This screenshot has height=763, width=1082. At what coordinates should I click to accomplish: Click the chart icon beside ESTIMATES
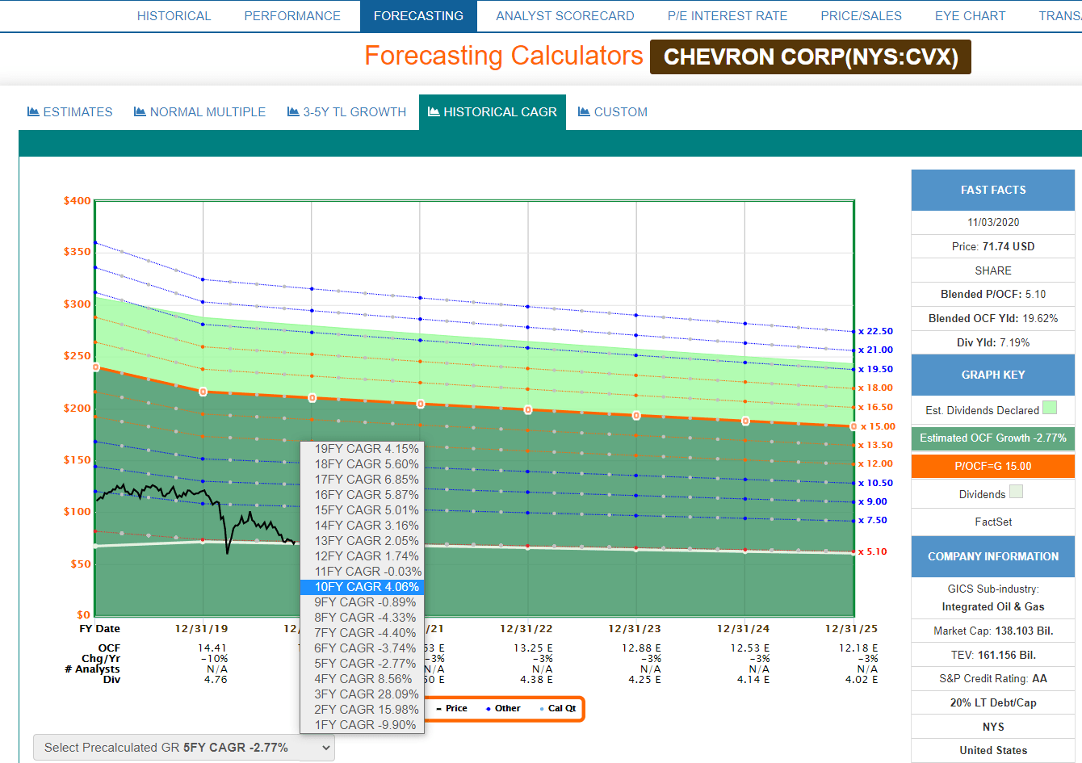point(33,111)
